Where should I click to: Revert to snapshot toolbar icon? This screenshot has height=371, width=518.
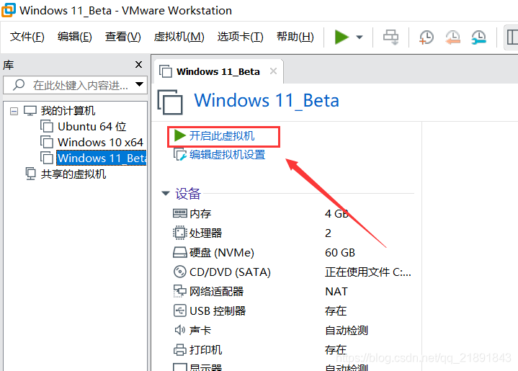tap(452, 37)
